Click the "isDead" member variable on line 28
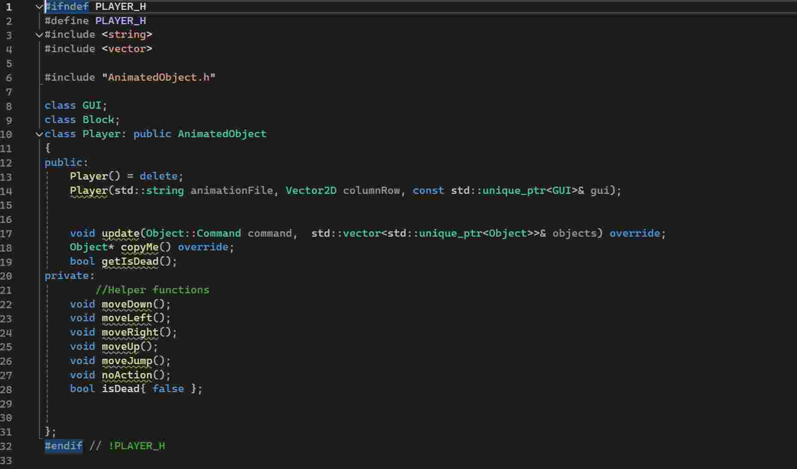Viewport: 797px width, 469px height. click(x=120, y=389)
